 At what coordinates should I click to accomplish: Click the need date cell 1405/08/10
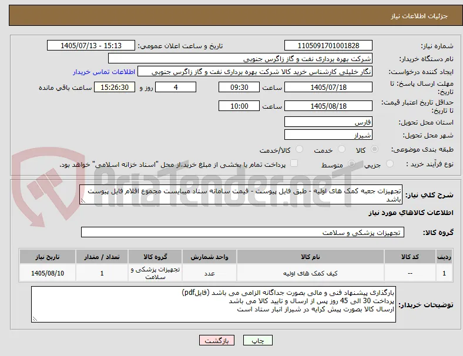[x=48, y=273]
